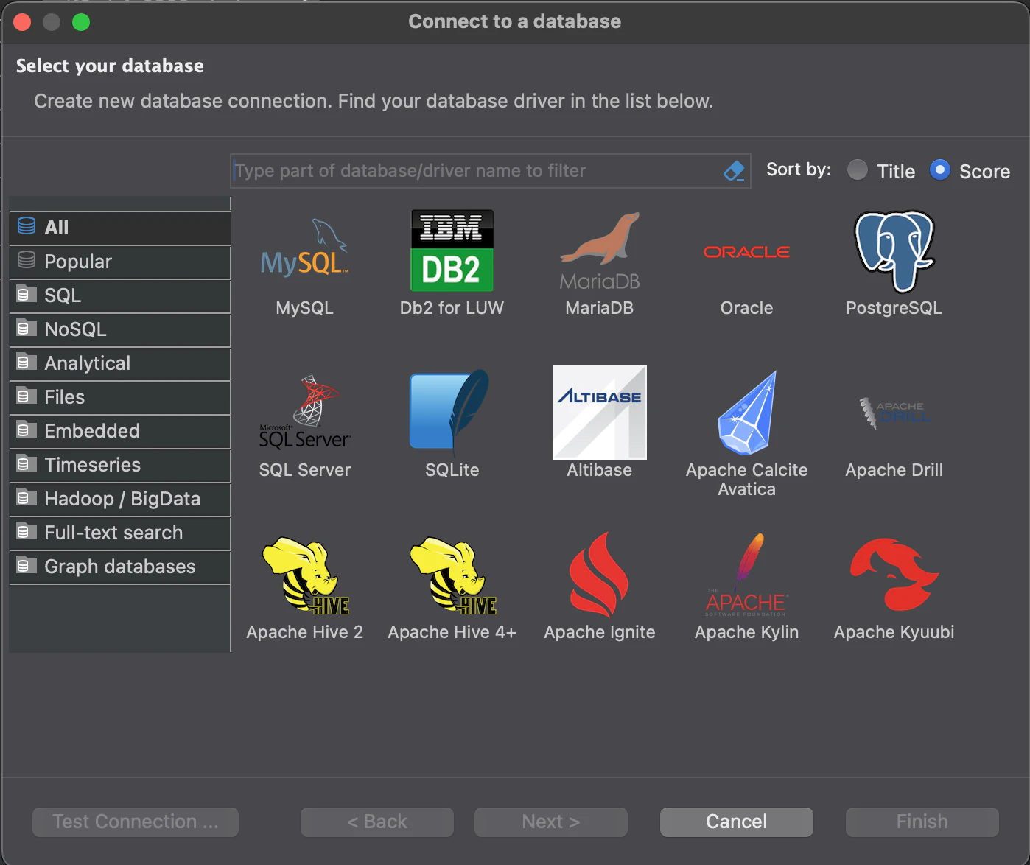Choose the Apache Ignite flame icon

(x=599, y=575)
